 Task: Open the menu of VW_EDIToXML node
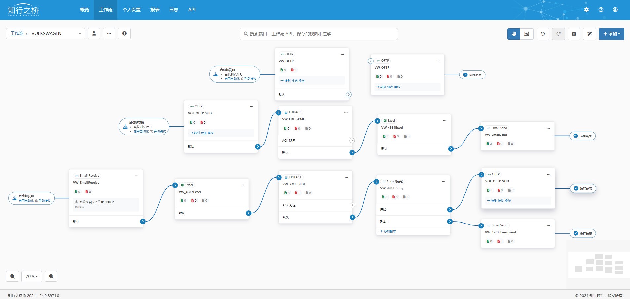click(x=346, y=113)
